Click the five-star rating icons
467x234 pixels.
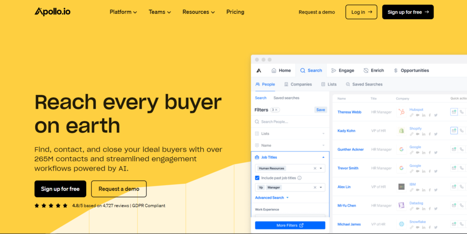(51, 206)
